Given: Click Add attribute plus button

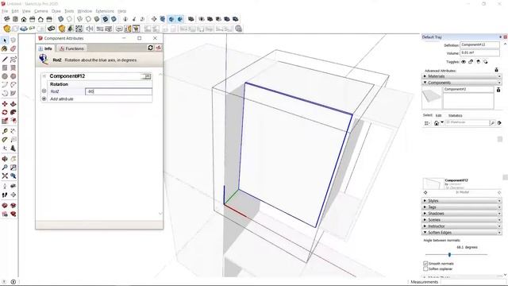Looking at the screenshot, I should pyautogui.click(x=44, y=99).
